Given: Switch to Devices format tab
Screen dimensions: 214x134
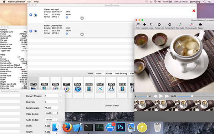Looking at the screenshot, I should [108, 74].
